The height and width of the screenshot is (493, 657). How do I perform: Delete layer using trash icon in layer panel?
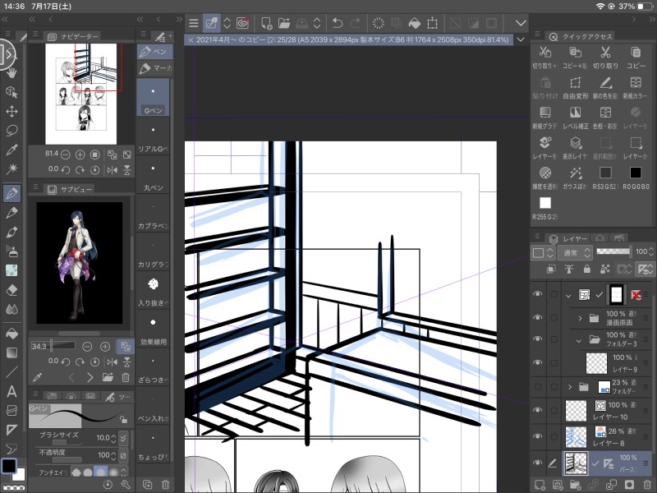646,486
